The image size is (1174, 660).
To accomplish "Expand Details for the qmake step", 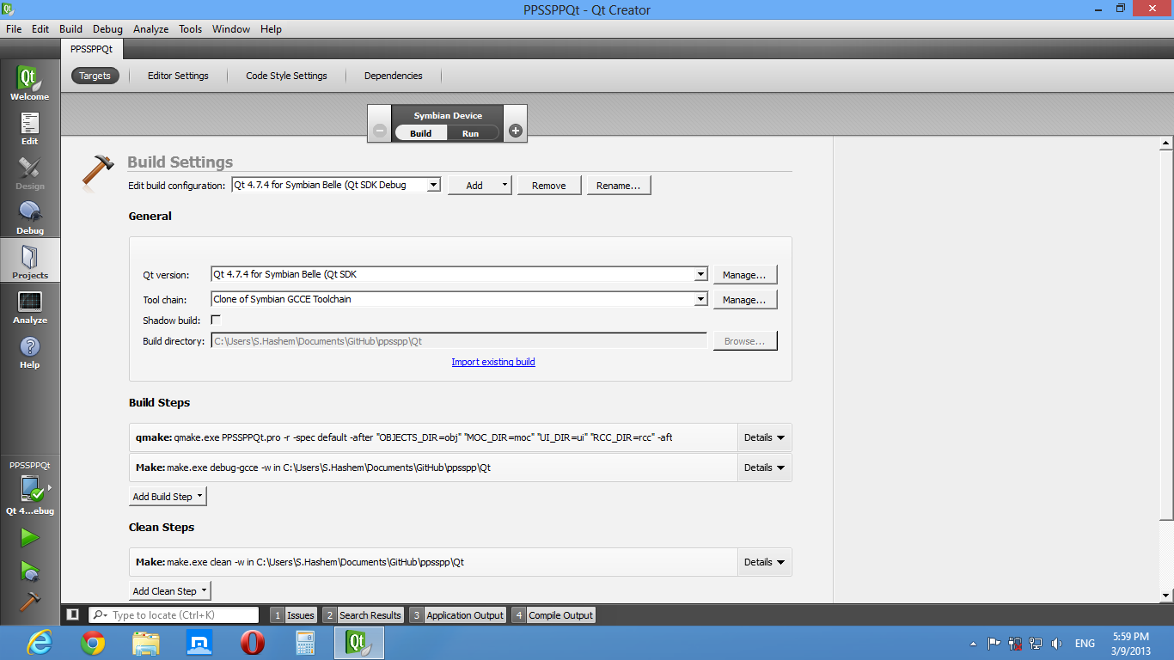I will coord(764,437).
